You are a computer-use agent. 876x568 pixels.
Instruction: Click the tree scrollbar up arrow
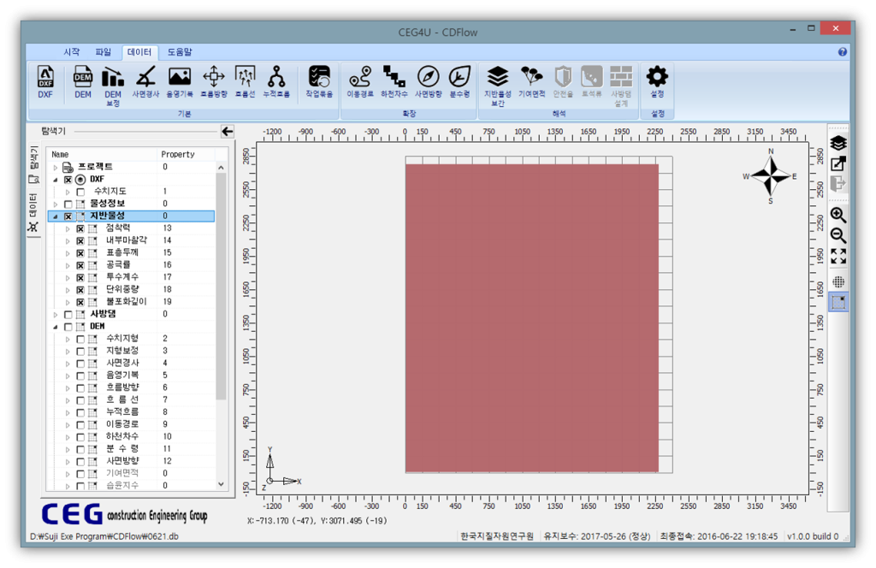pos(222,167)
